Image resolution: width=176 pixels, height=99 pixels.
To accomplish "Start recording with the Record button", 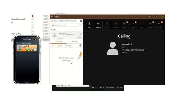I will (124, 25).
